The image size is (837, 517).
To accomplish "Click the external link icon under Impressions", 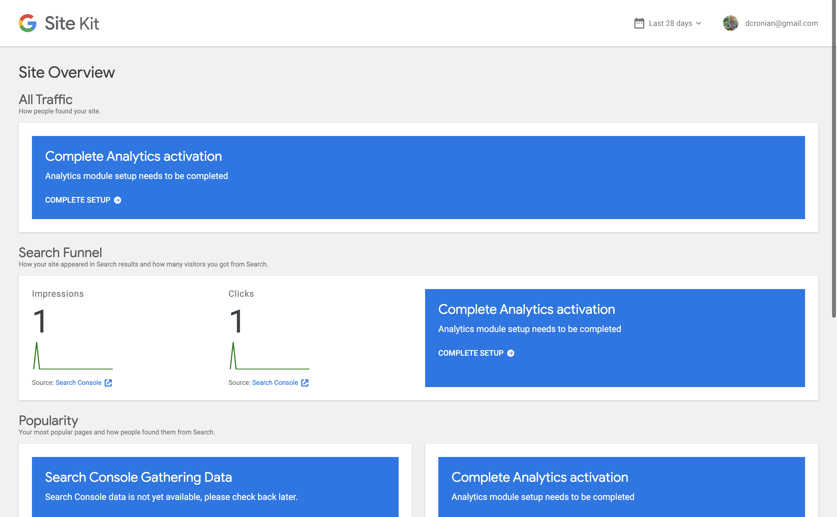I will (108, 383).
